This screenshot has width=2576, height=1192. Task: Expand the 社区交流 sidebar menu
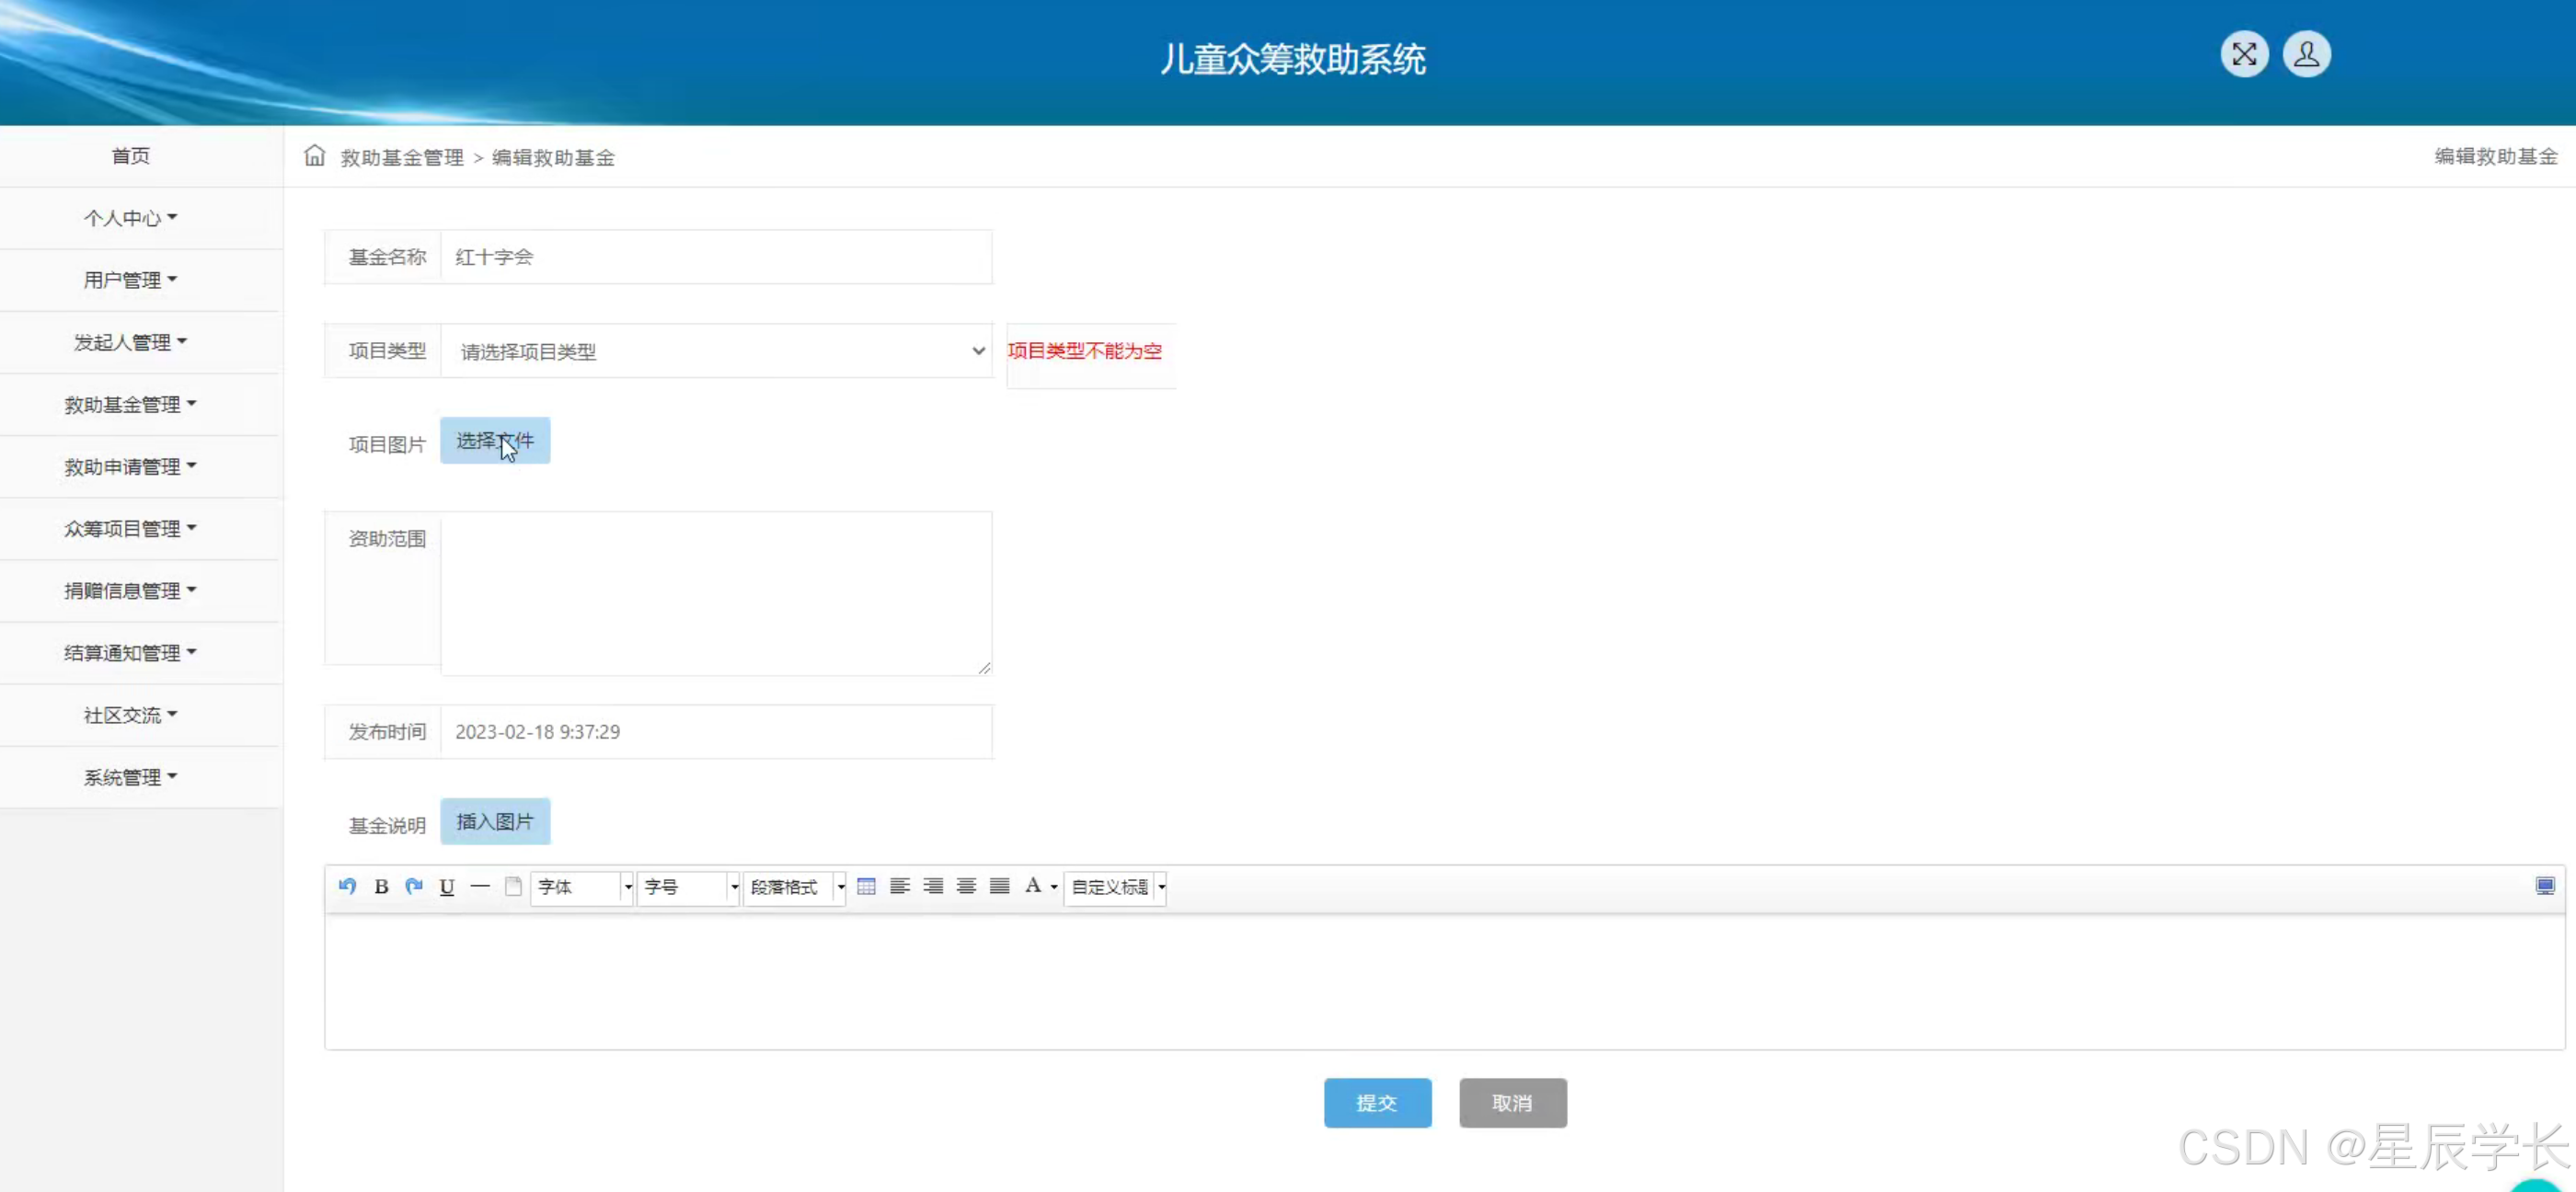(131, 714)
